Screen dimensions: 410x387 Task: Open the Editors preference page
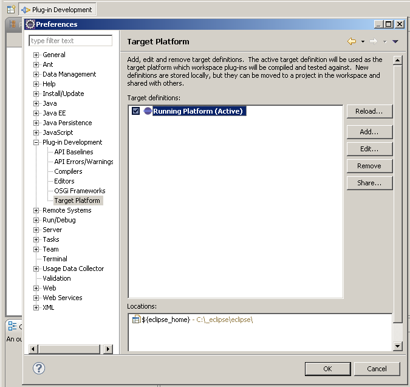point(64,181)
